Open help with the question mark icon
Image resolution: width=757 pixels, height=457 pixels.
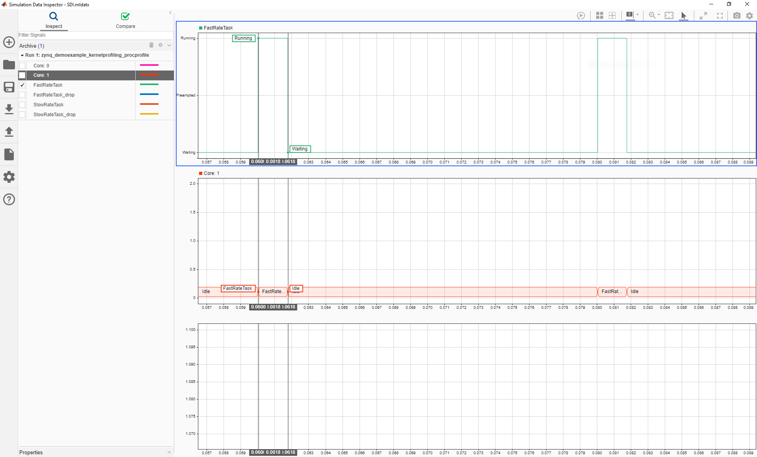click(x=9, y=199)
